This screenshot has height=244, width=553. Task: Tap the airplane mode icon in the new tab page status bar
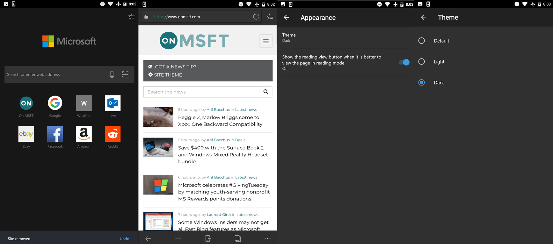click(119, 4)
